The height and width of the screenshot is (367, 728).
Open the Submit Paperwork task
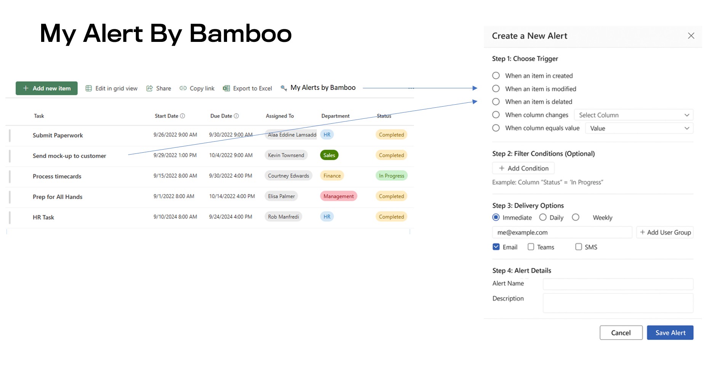[58, 135]
